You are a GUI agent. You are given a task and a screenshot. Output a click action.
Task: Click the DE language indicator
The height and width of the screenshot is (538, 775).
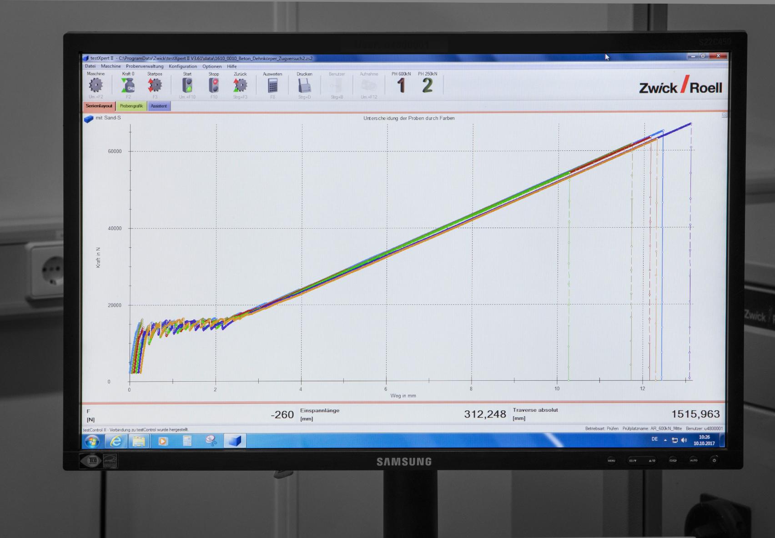(654, 439)
